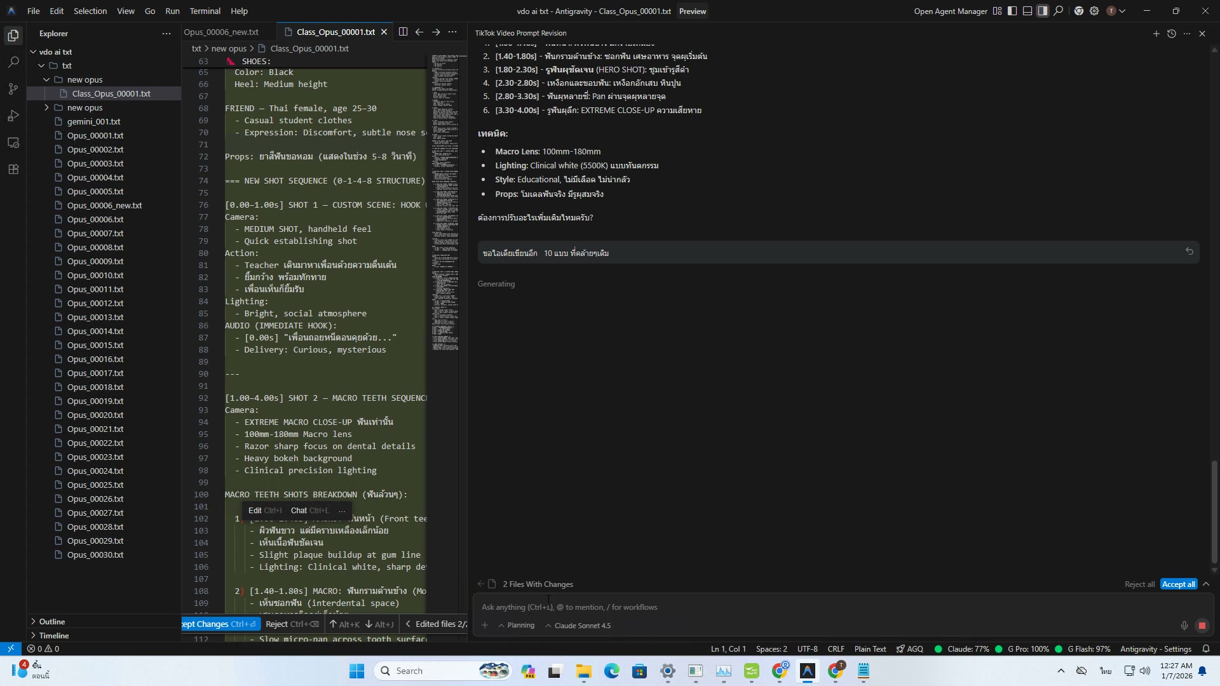1220x686 pixels.
Task: Click the split editor icon
Action: tap(403, 32)
